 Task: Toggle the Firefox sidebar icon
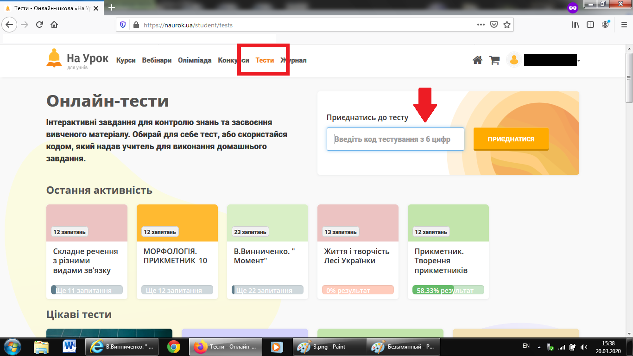(590, 25)
